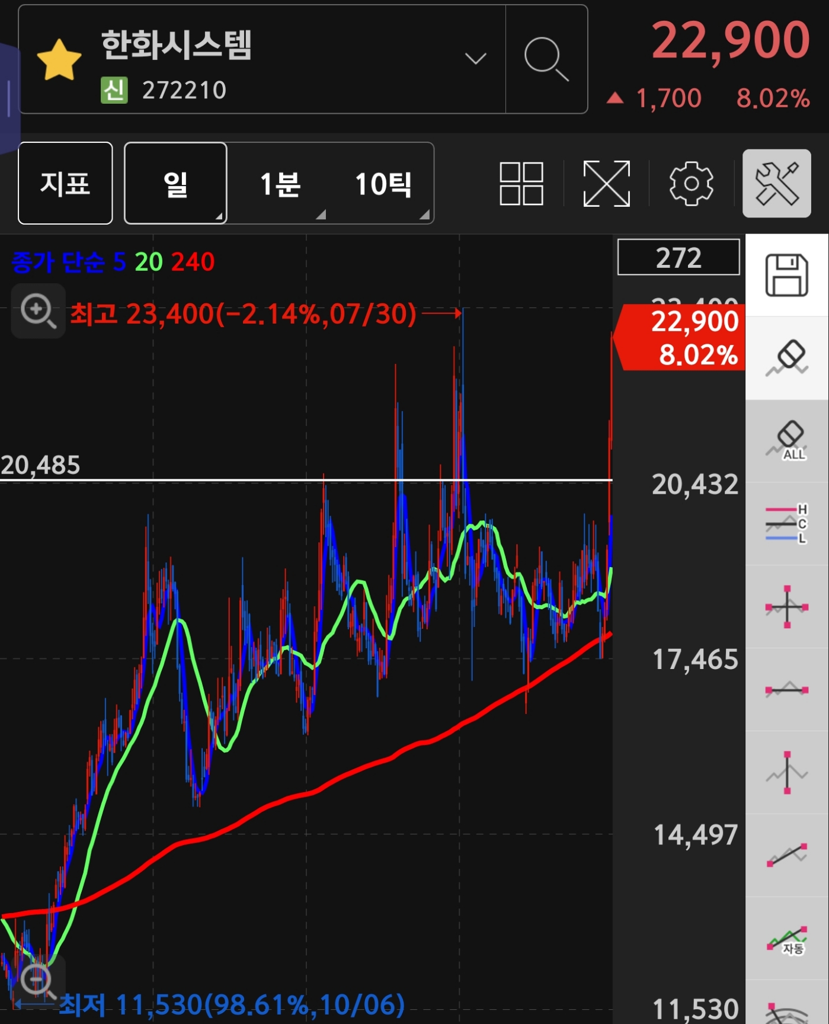The width and height of the screenshot is (829, 1024).
Task: Erase ALL drawings icon
Action: (x=787, y=441)
